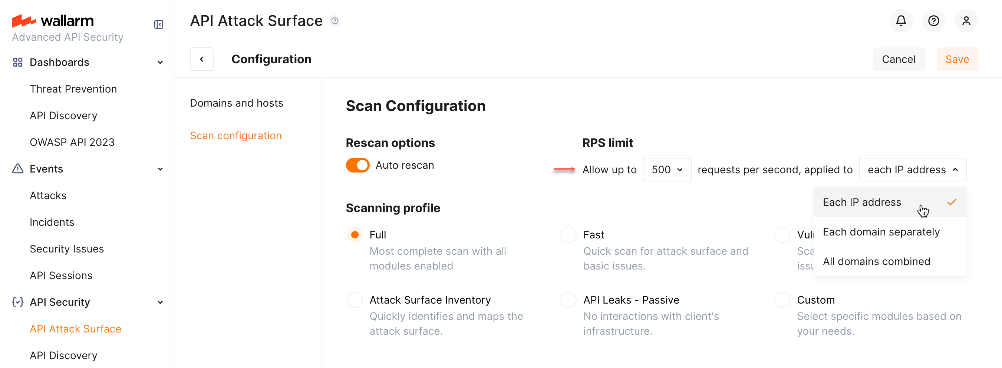Click the back arrow next to Configuration

[x=201, y=59]
